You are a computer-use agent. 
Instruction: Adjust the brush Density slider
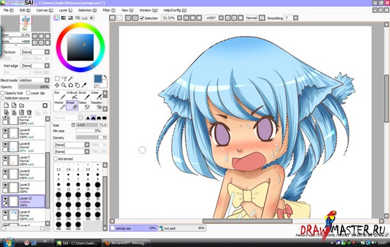pos(92,138)
